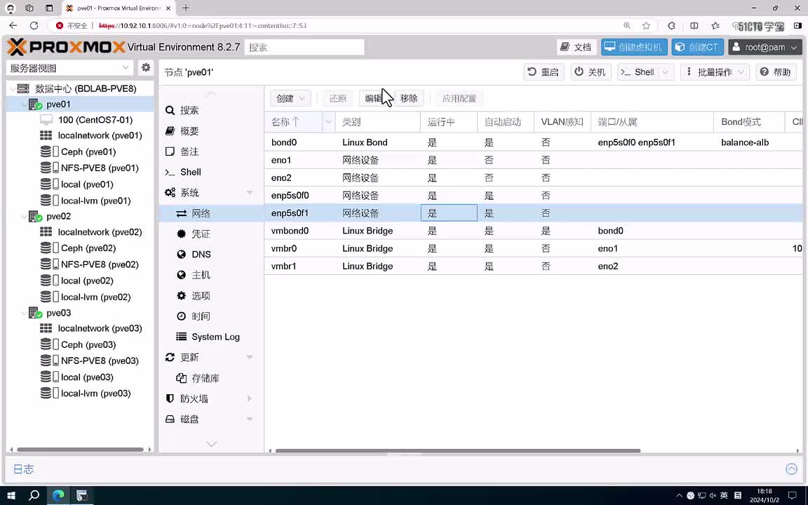The width and height of the screenshot is (808, 505).
Task: Expand the 防火墙 menu section
Action: [x=250, y=398]
